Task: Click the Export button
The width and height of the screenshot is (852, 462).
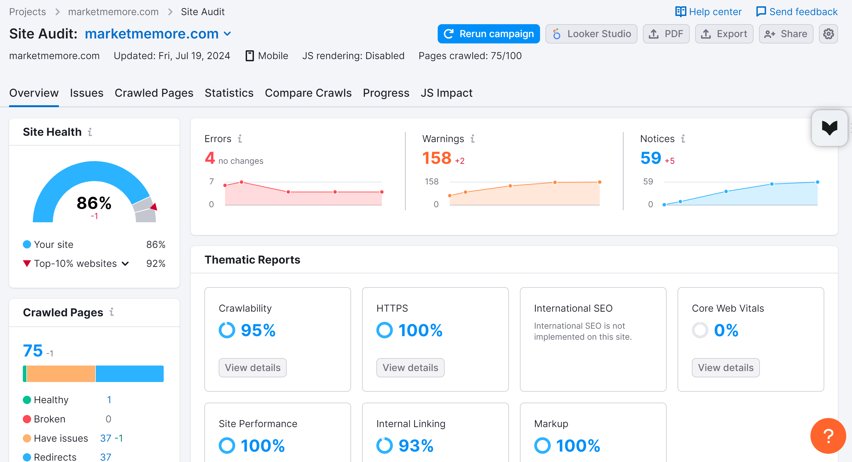Action: (724, 34)
